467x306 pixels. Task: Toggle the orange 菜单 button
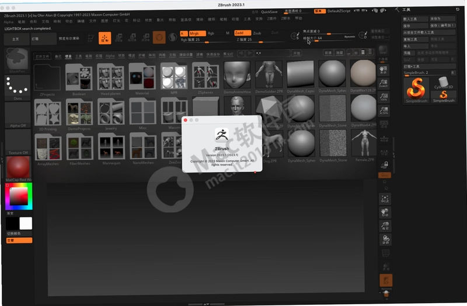coord(319,11)
